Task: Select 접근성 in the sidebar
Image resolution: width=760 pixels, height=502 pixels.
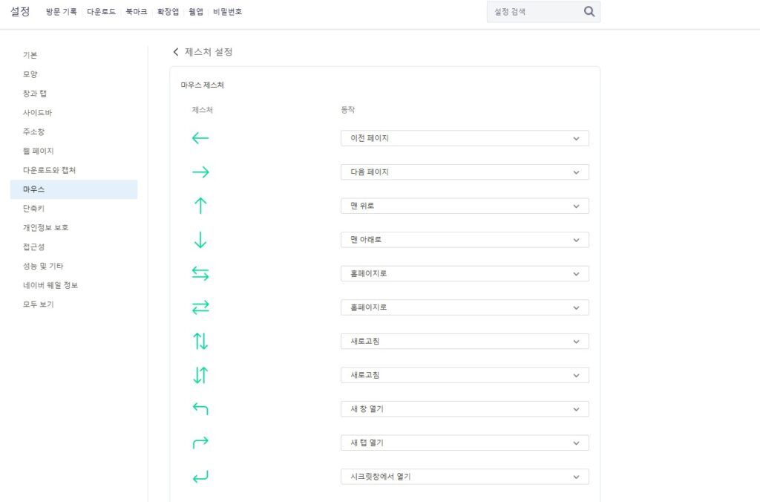Action: (73, 247)
